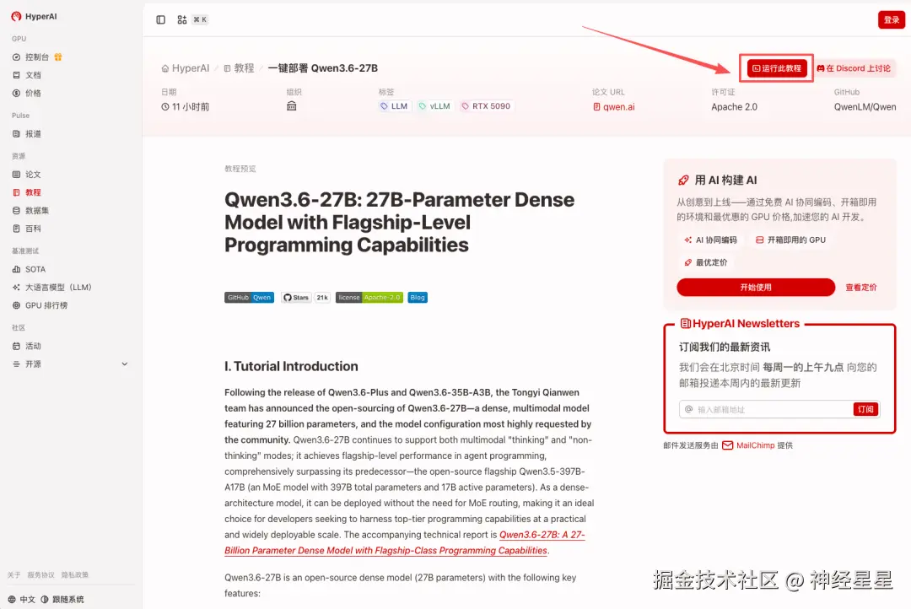Go to HyperAI breadcrumb home

pyautogui.click(x=186, y=68)
